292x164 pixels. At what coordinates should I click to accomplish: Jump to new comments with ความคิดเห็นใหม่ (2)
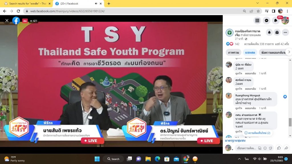pyautogui.click(x=257, y=133)
